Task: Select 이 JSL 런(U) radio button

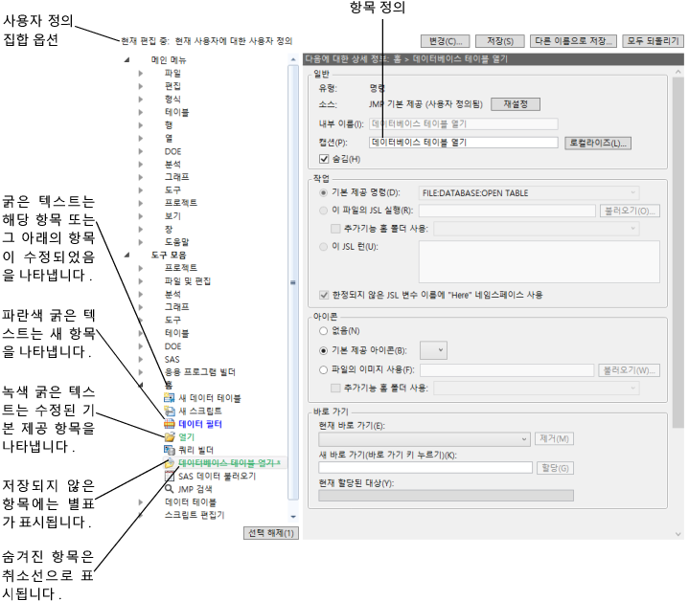Action: point(323,247)
